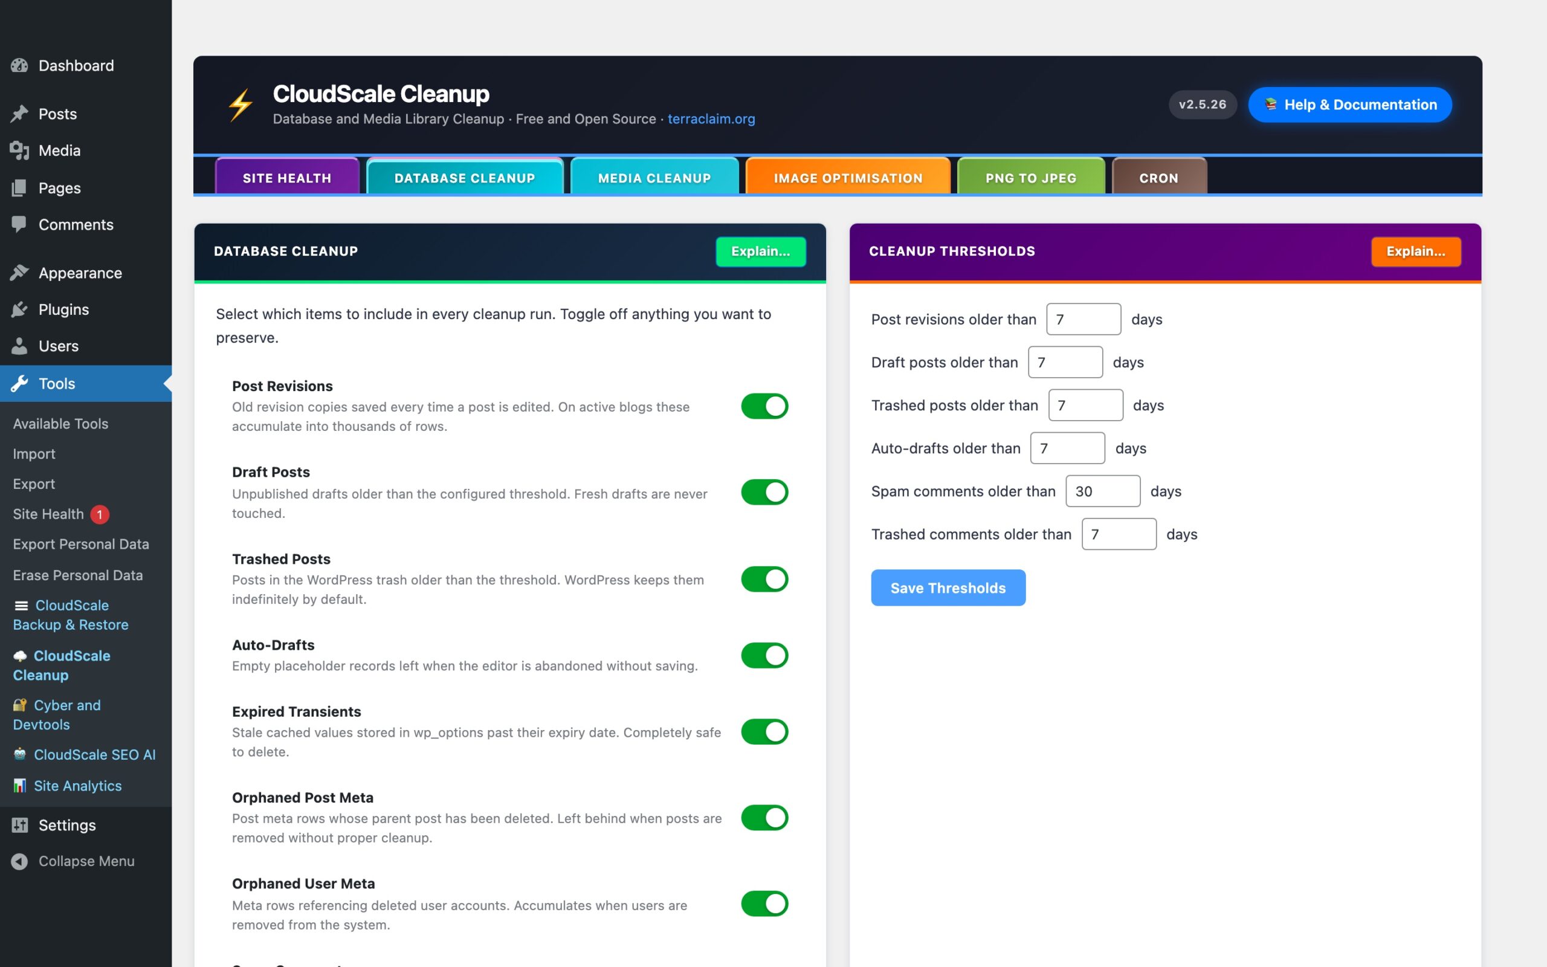Click the Save Thresholds button
Screen dimensions: 1547x967
[948, 587]
